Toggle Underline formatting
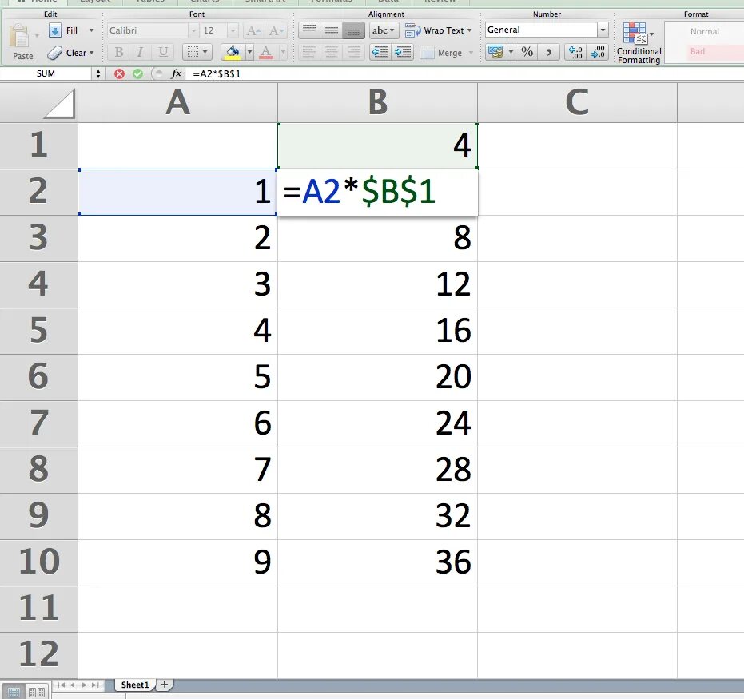This screenshot has width=744, height=699. tap(163, 52)
